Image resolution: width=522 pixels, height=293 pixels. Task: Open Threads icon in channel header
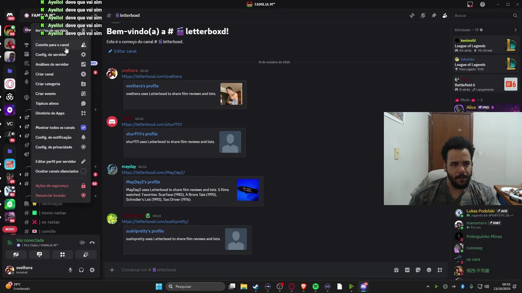[412, 15]
